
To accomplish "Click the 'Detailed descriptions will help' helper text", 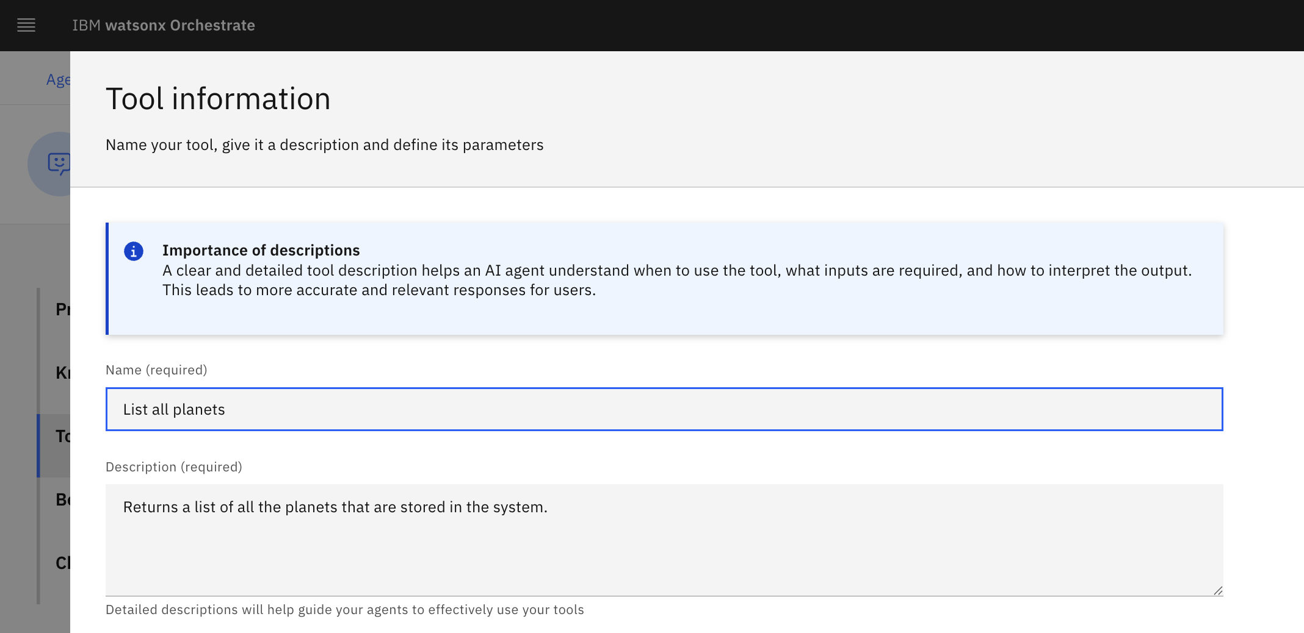I will [x=344, y=610].
